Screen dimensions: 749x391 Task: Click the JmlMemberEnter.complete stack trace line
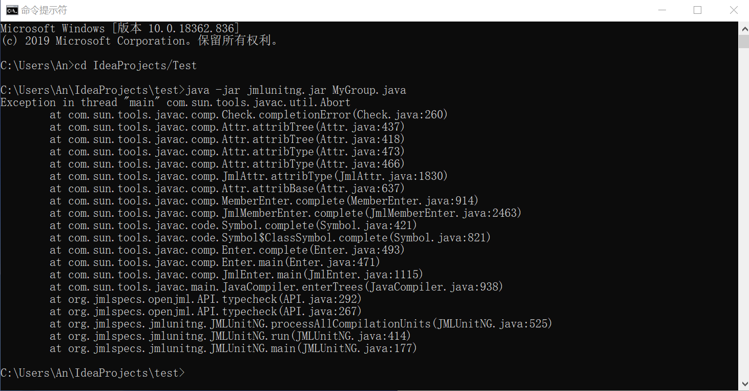[285, 213]
